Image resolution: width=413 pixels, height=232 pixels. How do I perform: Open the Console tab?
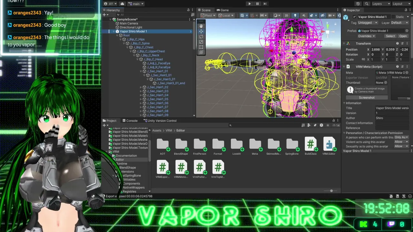(x=130, y=121)
